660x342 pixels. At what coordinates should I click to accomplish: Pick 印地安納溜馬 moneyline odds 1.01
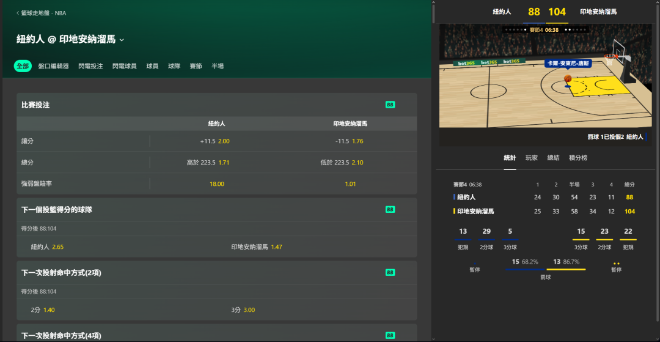(x=350, y=184)
